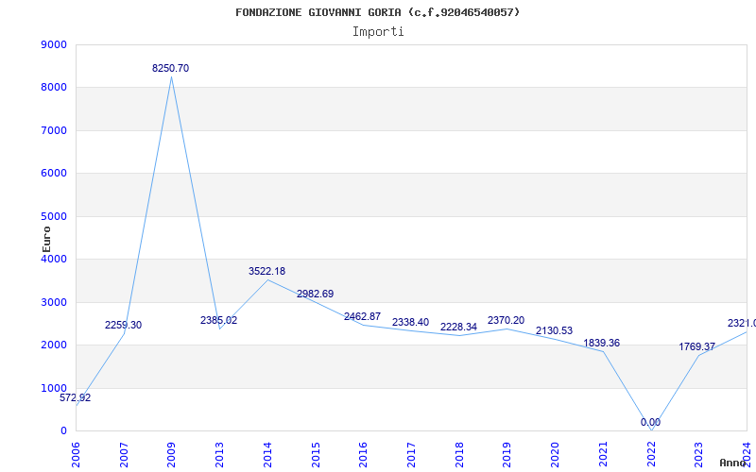
Task: Select data label 2370.20
Action: click(x=507, y=320)
